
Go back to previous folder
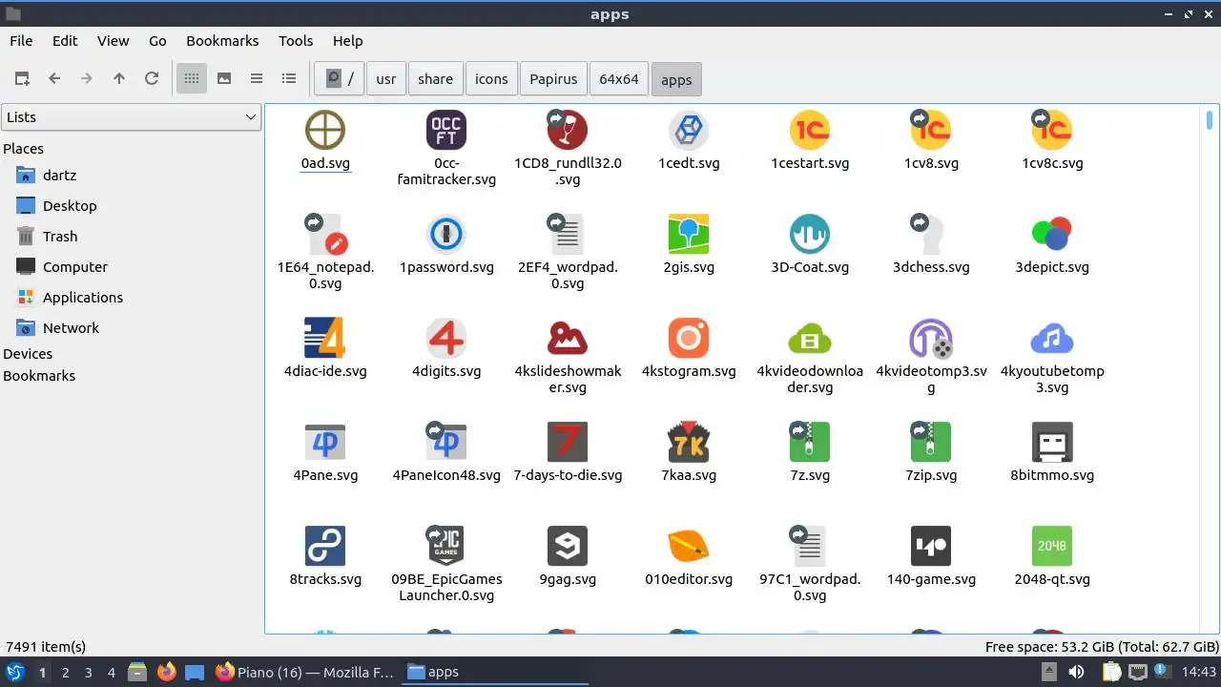[x=54, y=79]
